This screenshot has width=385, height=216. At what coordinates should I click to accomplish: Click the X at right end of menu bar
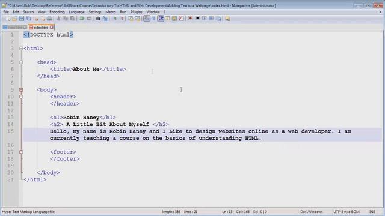click(x=380, y=12)
